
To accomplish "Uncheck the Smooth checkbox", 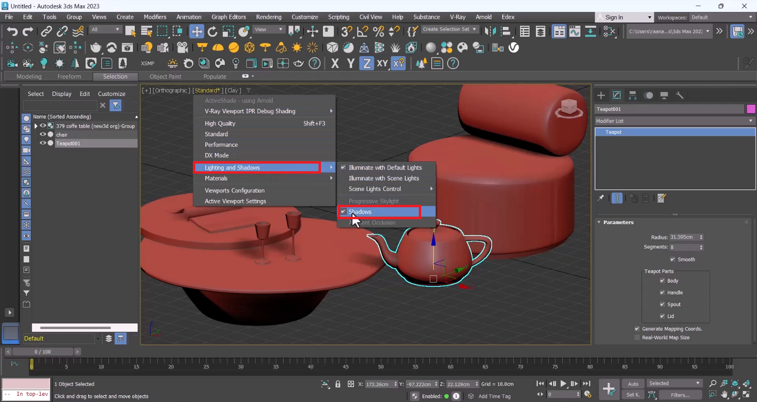I will click(673, 260).
